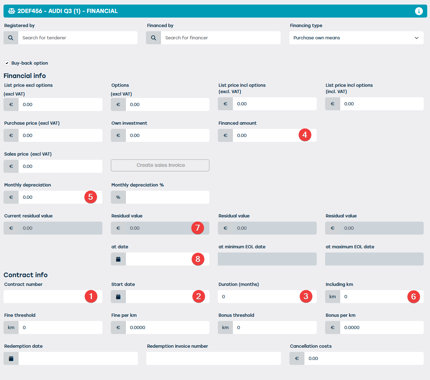The height and width of the screenshot is (380, 430).
Task: Click the search icon for Financed by
Action: coord(153,38)
